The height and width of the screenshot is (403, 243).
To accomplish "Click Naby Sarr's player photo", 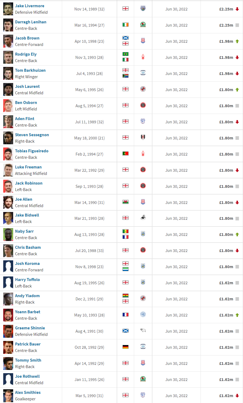I will tap(8, 235).
